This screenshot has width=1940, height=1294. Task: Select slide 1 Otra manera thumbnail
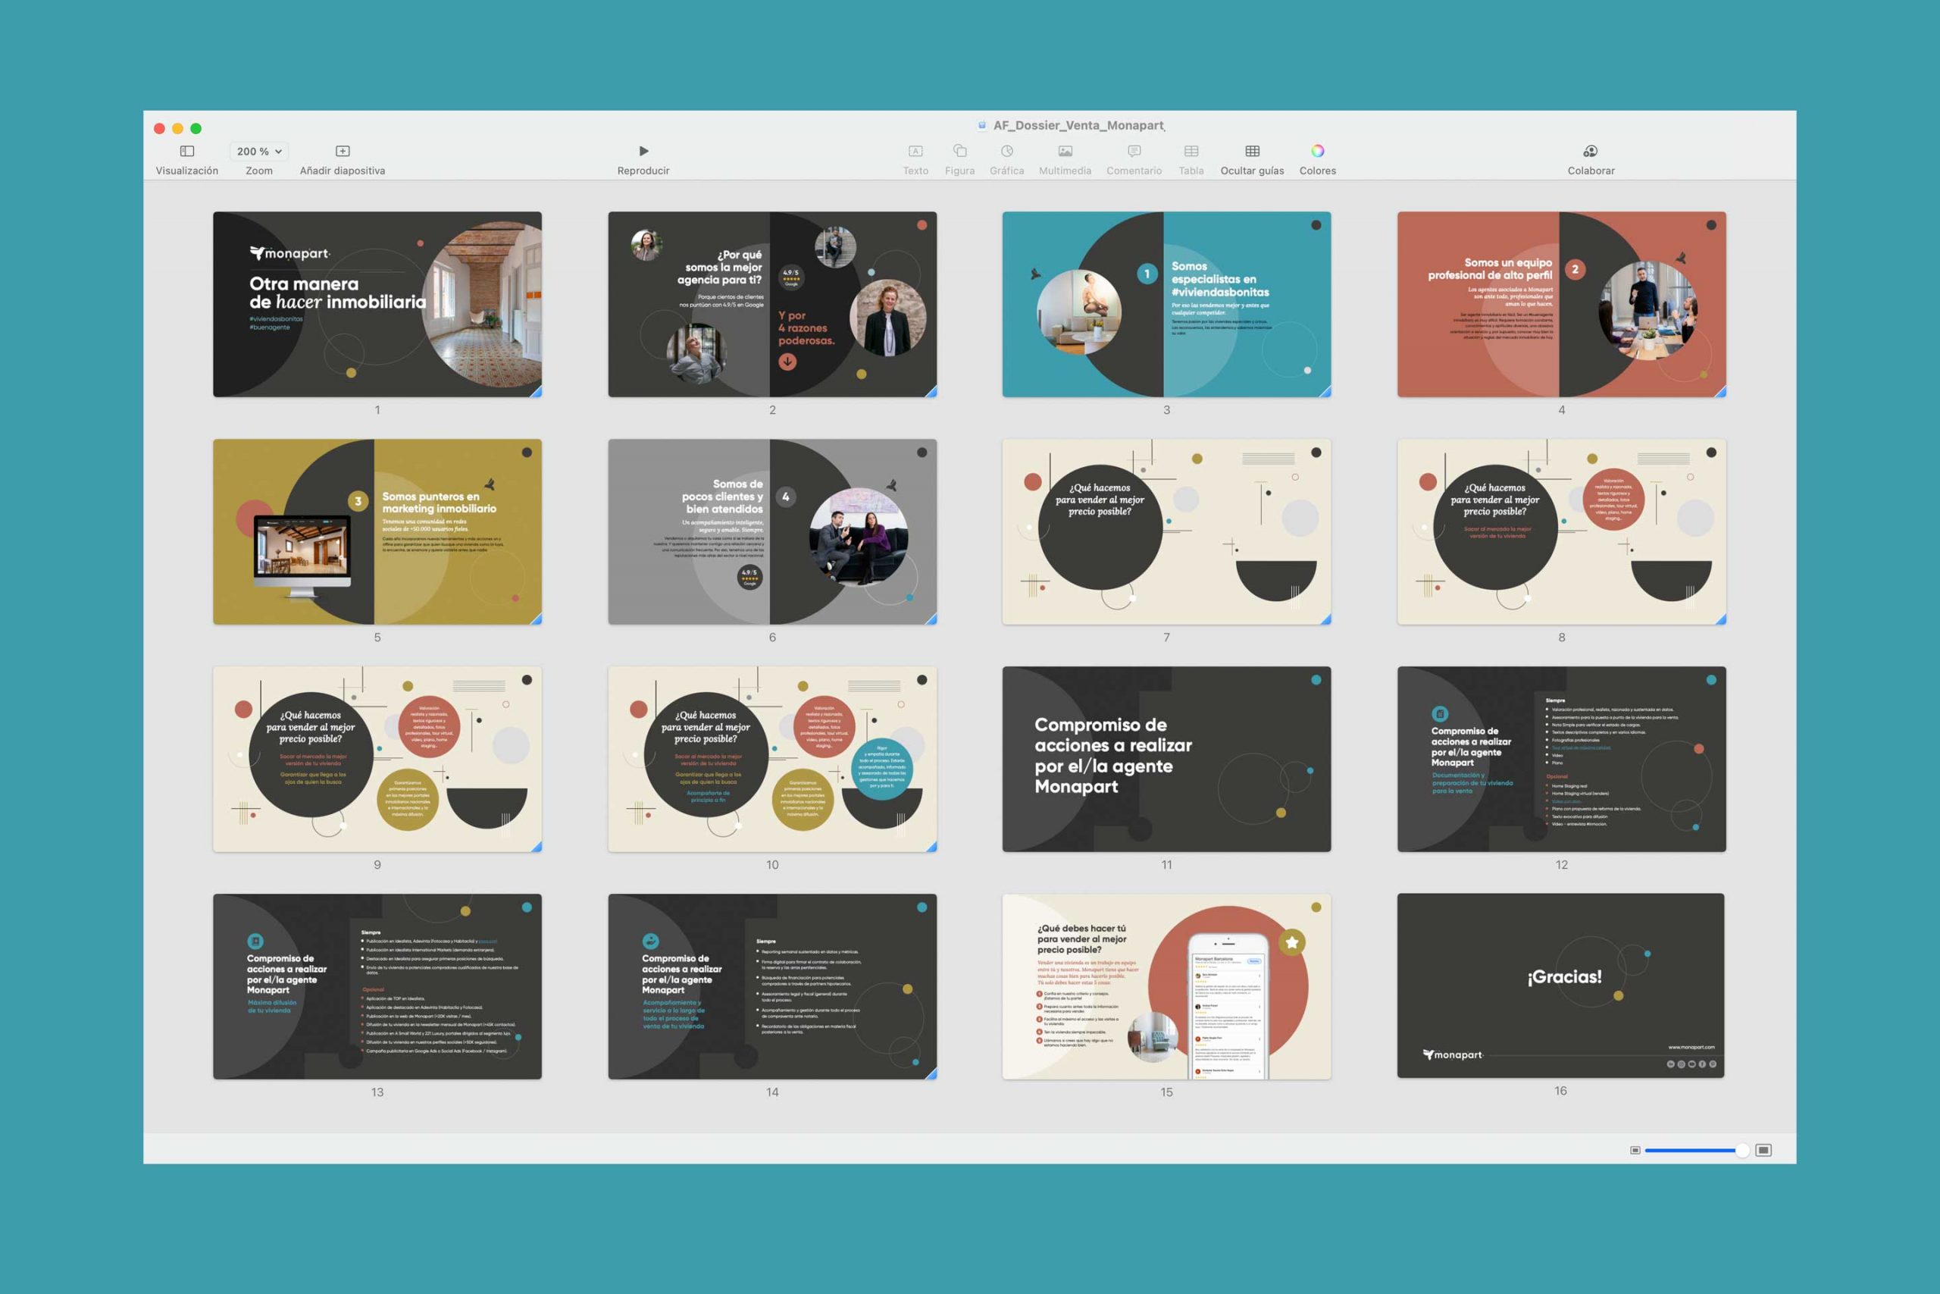click(377, 305)
